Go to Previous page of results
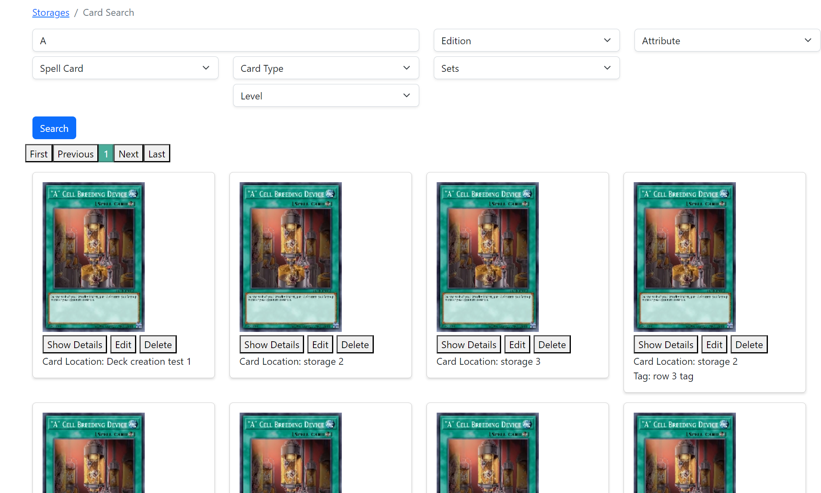Screen dimensions: 821x493 75,153
